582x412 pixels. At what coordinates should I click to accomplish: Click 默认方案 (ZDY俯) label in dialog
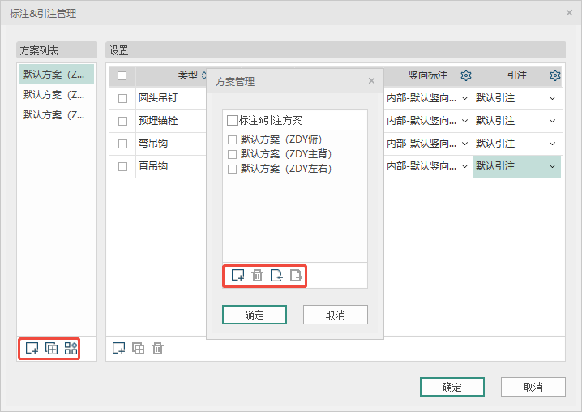pos(281,139)
